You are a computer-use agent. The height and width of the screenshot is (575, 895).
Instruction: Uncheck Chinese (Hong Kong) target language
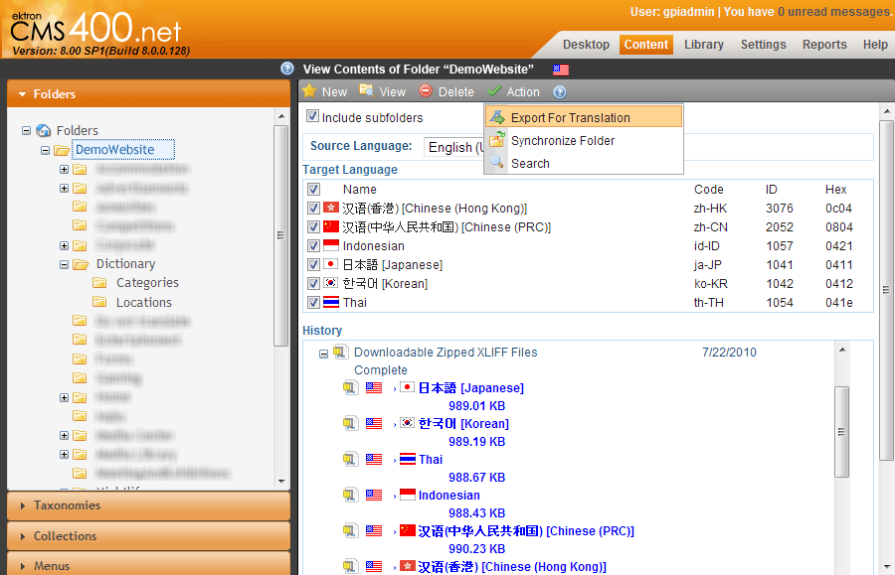313,208
